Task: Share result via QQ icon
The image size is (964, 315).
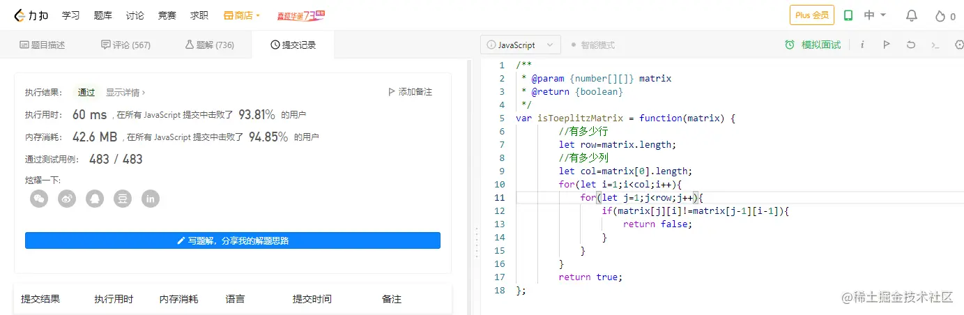Action: (95, 199)
